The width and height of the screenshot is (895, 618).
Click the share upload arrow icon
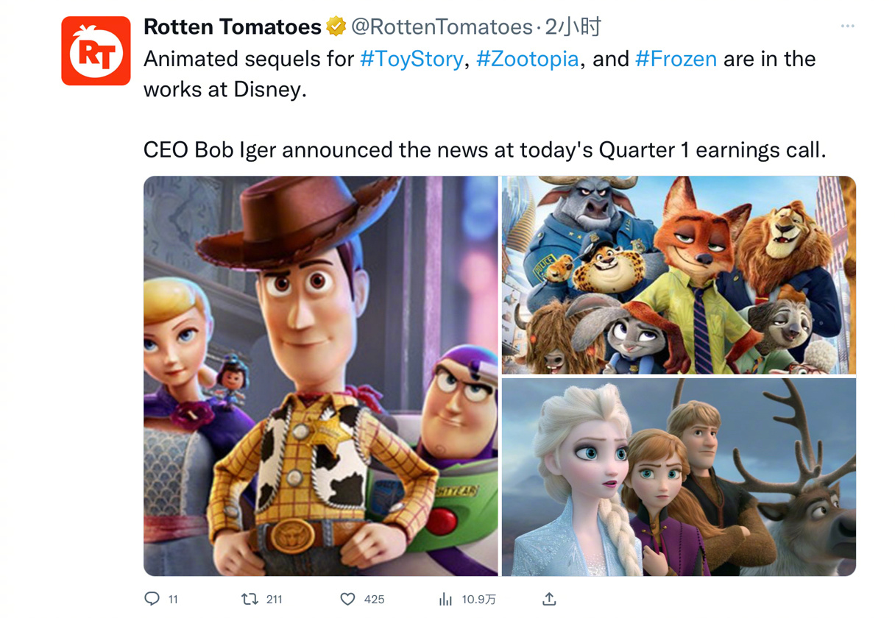[x=549, y=599]
